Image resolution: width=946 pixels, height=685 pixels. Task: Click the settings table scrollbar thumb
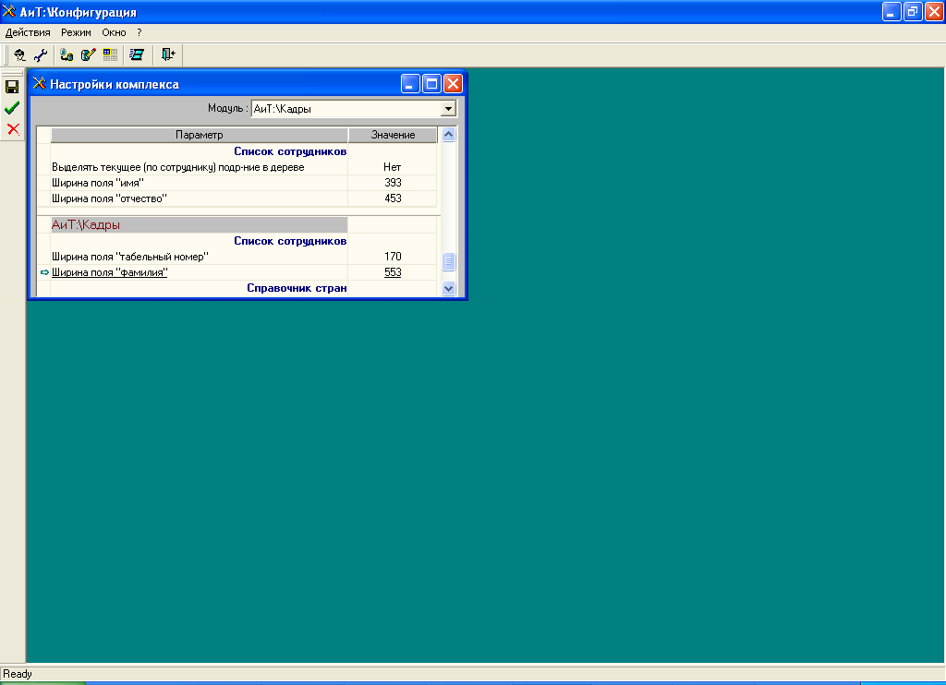448,261
